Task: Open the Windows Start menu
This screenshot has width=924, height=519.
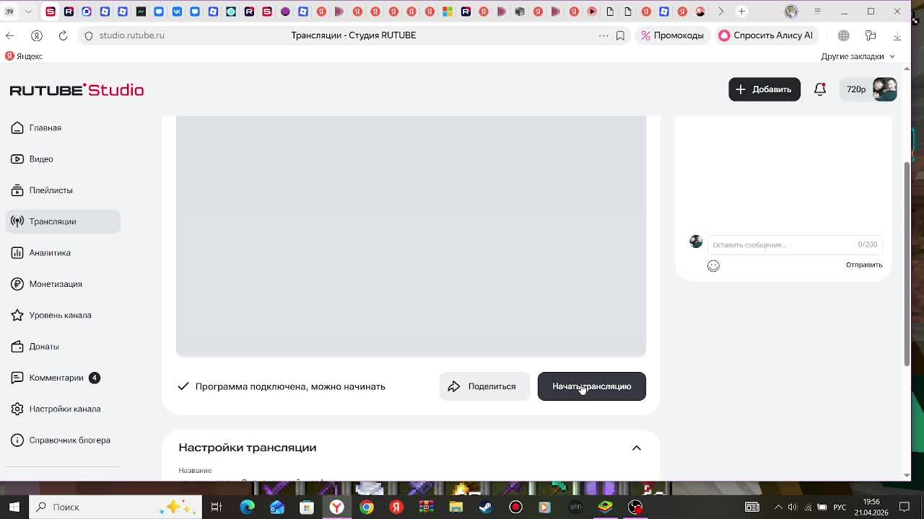Action: pyautogui.click(x=14, y=507)
